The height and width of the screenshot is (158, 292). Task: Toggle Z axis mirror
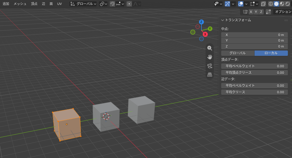point(261,12)
